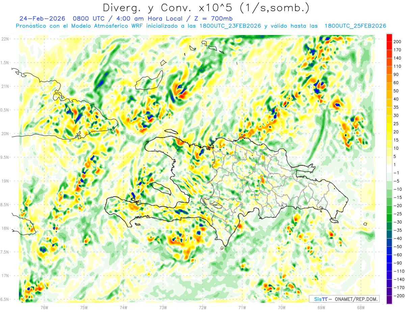Click the '1800UTC_23FEB2026' initialization timestamp
The width and height of the screenshot is (405, 312).
[x=230, y=26]
